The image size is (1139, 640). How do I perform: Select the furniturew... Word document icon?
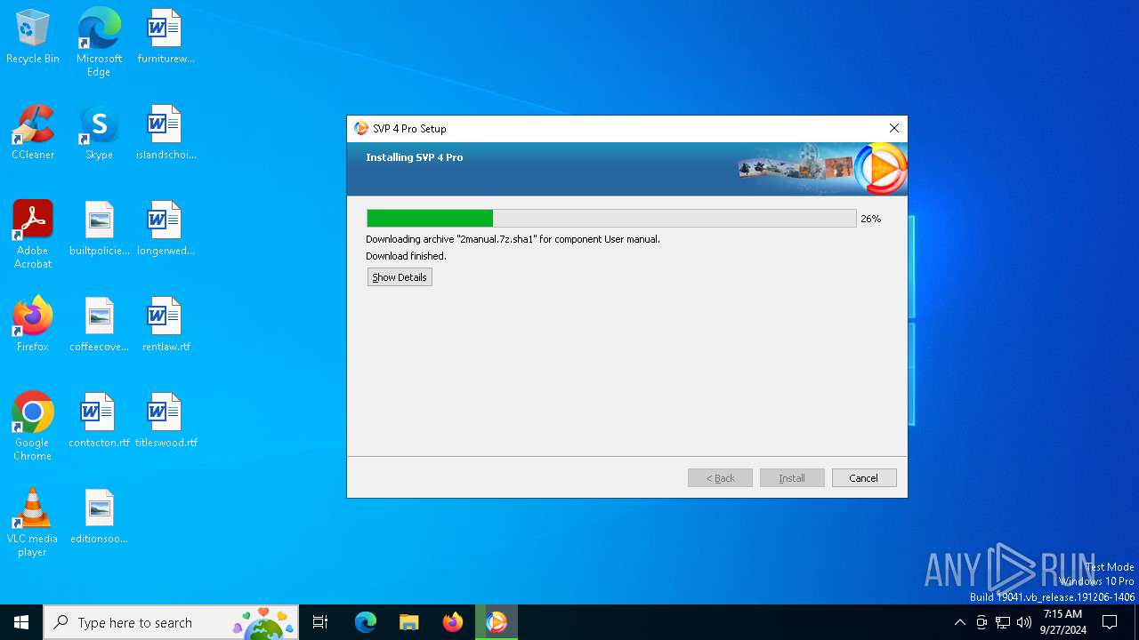[166, 37]
